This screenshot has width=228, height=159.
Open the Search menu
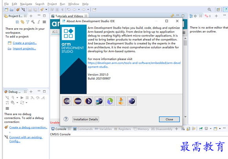click(x=40, y=4)
